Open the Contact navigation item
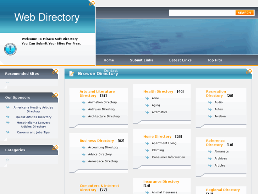The width and height of the screenshot is (258, 194). [111, 70]
